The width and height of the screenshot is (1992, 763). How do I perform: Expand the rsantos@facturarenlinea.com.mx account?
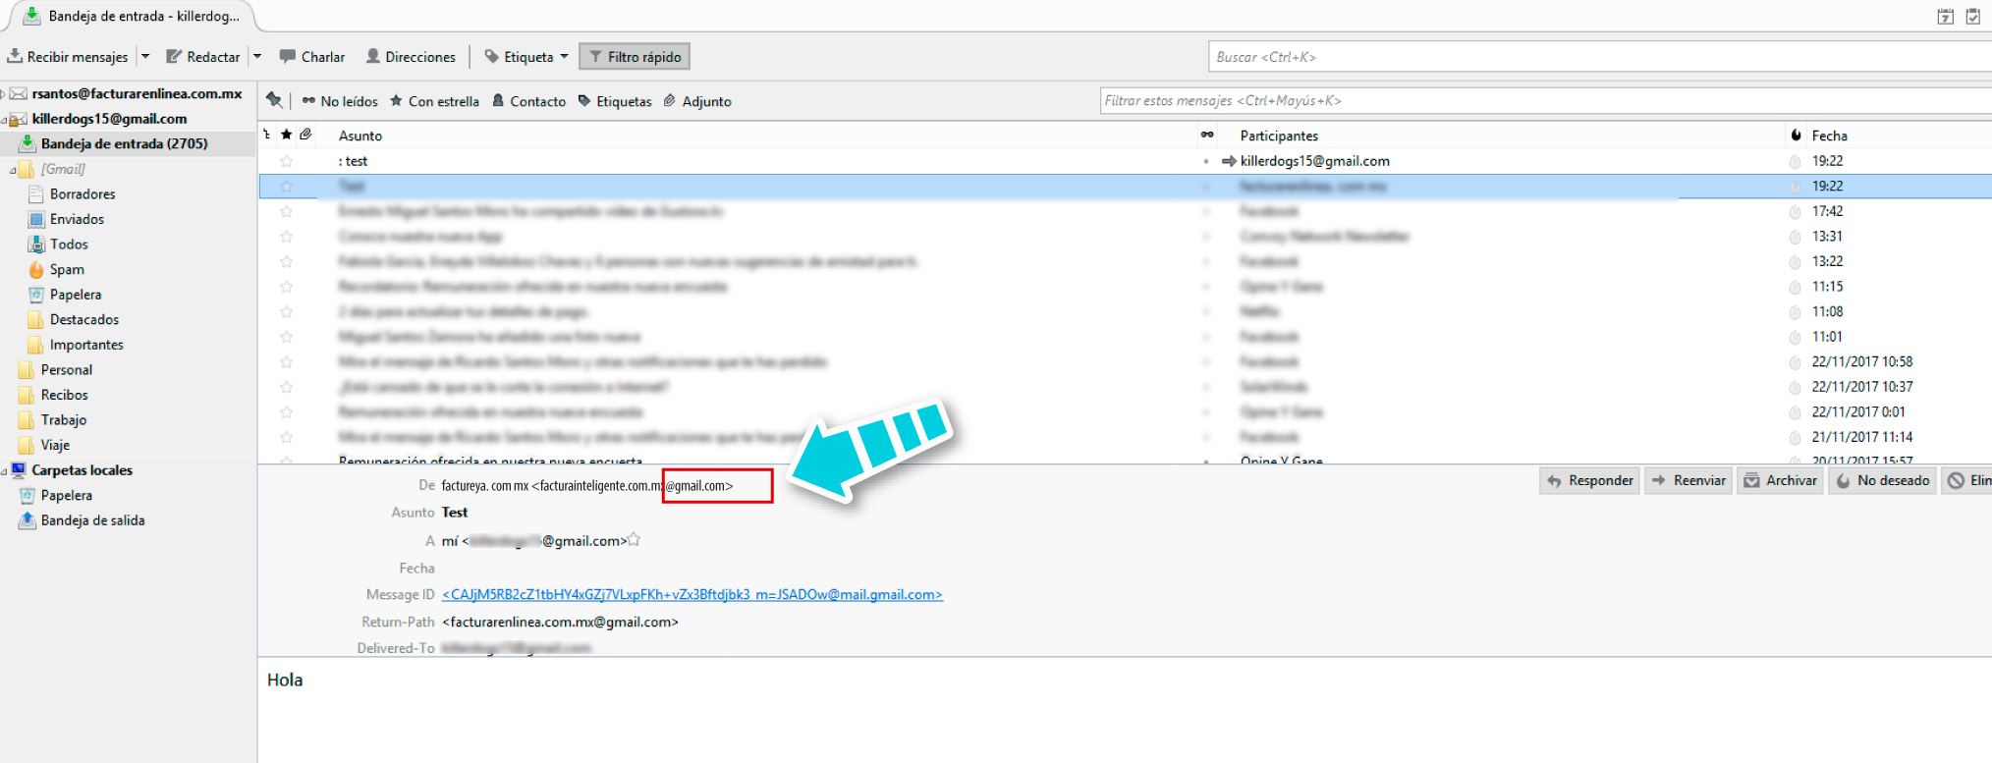4,94
